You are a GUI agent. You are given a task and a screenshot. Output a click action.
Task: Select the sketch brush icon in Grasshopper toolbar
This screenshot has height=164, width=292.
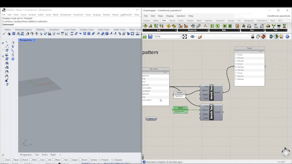(200, 36)
